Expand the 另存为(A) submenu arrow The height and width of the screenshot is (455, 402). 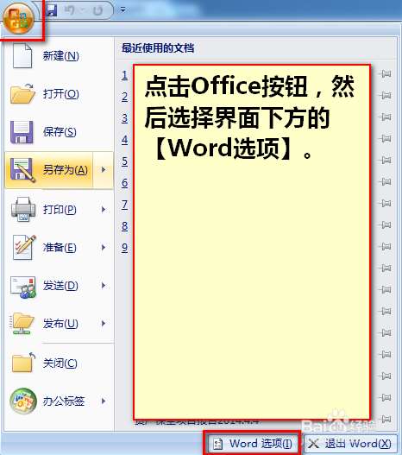coord(104,170)
